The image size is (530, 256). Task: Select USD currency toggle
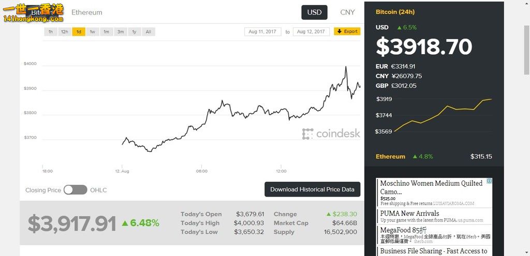coord(314,12)
